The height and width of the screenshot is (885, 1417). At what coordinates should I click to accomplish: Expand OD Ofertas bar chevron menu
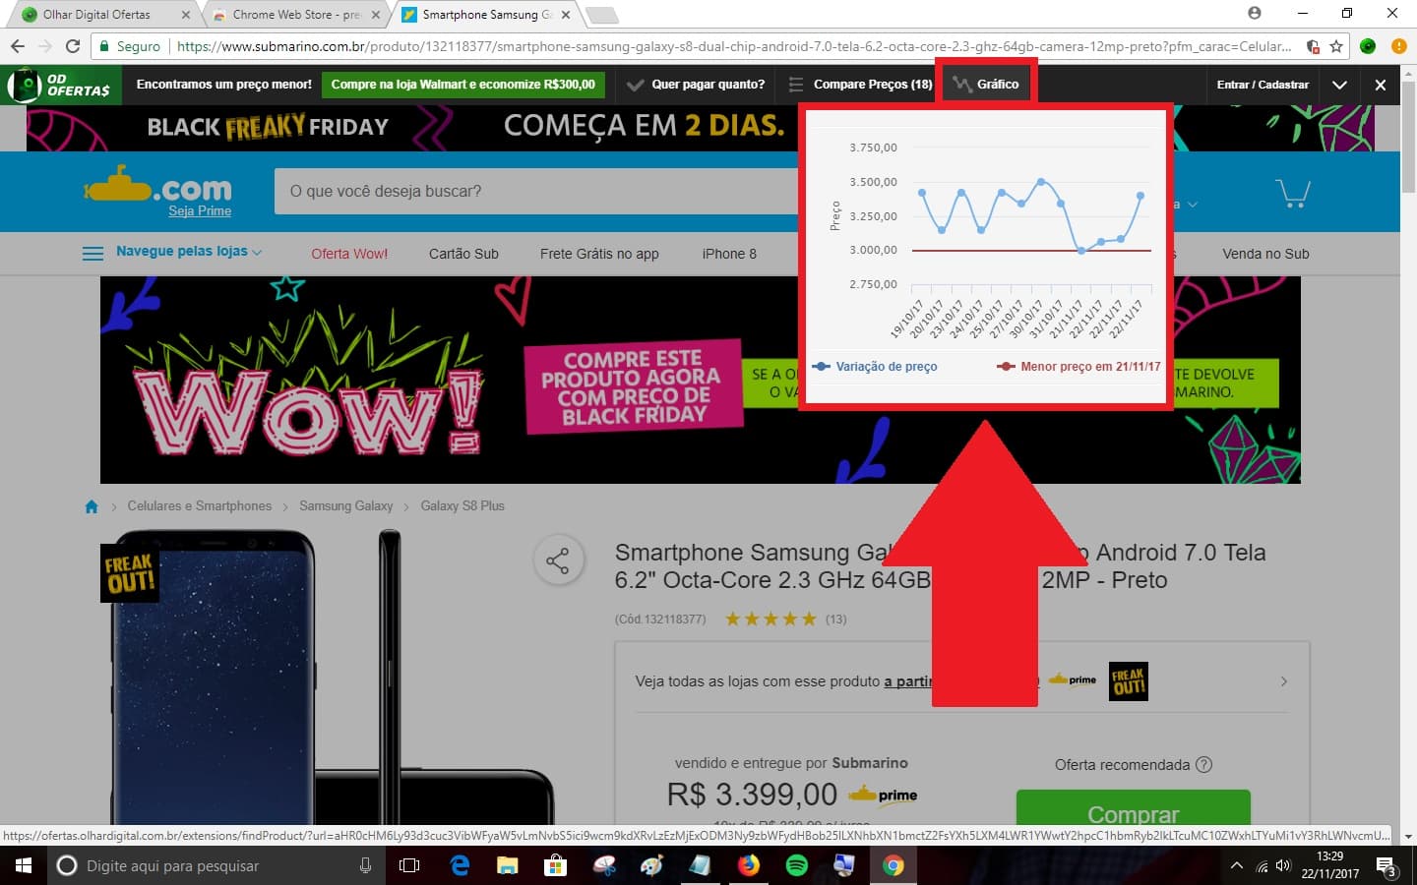click(1339, 85)
